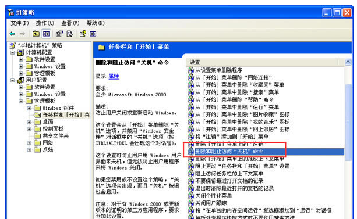This screenshot has width=357, height=219.
Task: Click the Export list toolbar icon
Action: (x=69, y=34)
